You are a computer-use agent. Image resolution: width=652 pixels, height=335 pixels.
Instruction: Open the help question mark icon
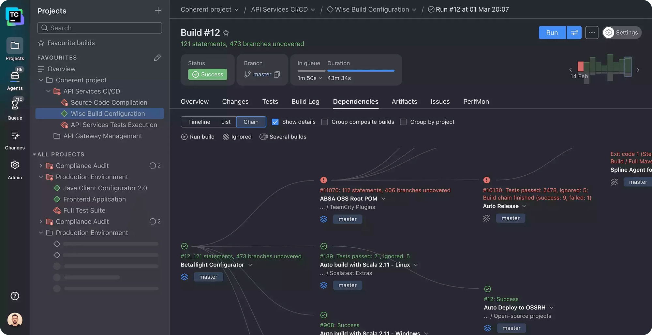pos(15,296)
